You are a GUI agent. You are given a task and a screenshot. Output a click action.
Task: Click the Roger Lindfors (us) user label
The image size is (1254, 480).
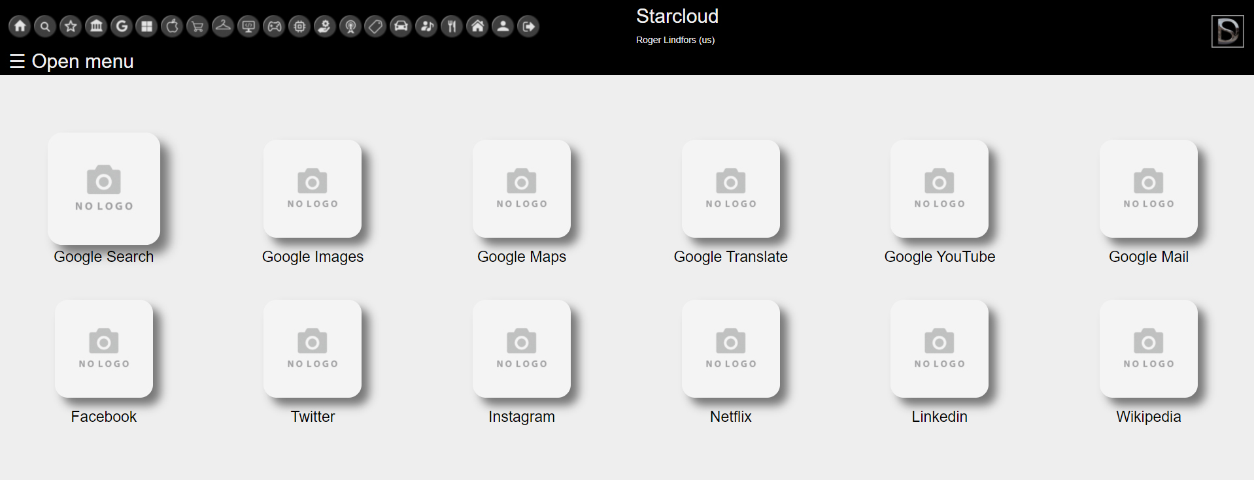point(675,40)
